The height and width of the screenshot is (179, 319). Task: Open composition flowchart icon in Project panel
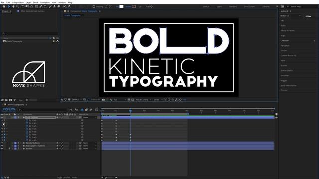(x=58, y=41)
